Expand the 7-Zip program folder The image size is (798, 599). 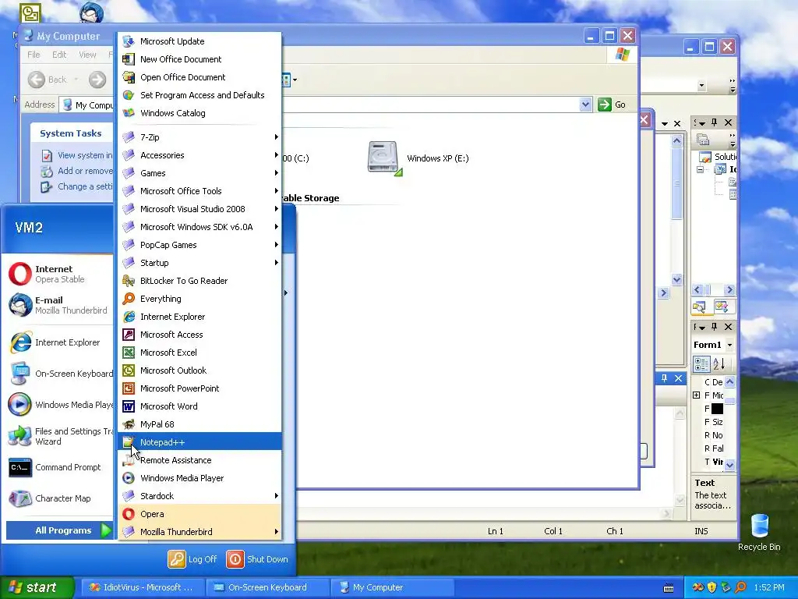pos(199,137)
